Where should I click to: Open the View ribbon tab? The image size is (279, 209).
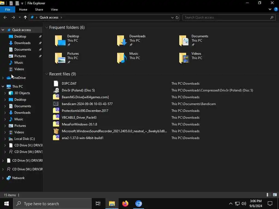[54, 10]
